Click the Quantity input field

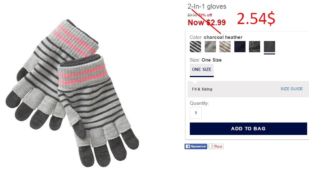pyautogui.click(x=196, y=113)
